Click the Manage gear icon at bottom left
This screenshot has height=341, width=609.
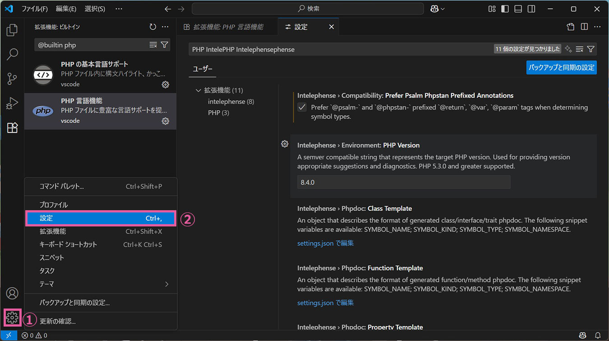click(12, 318)
